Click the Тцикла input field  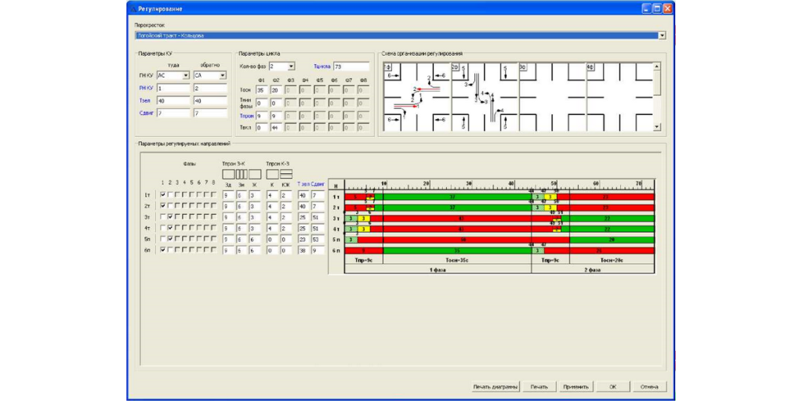tap(351, 67)
